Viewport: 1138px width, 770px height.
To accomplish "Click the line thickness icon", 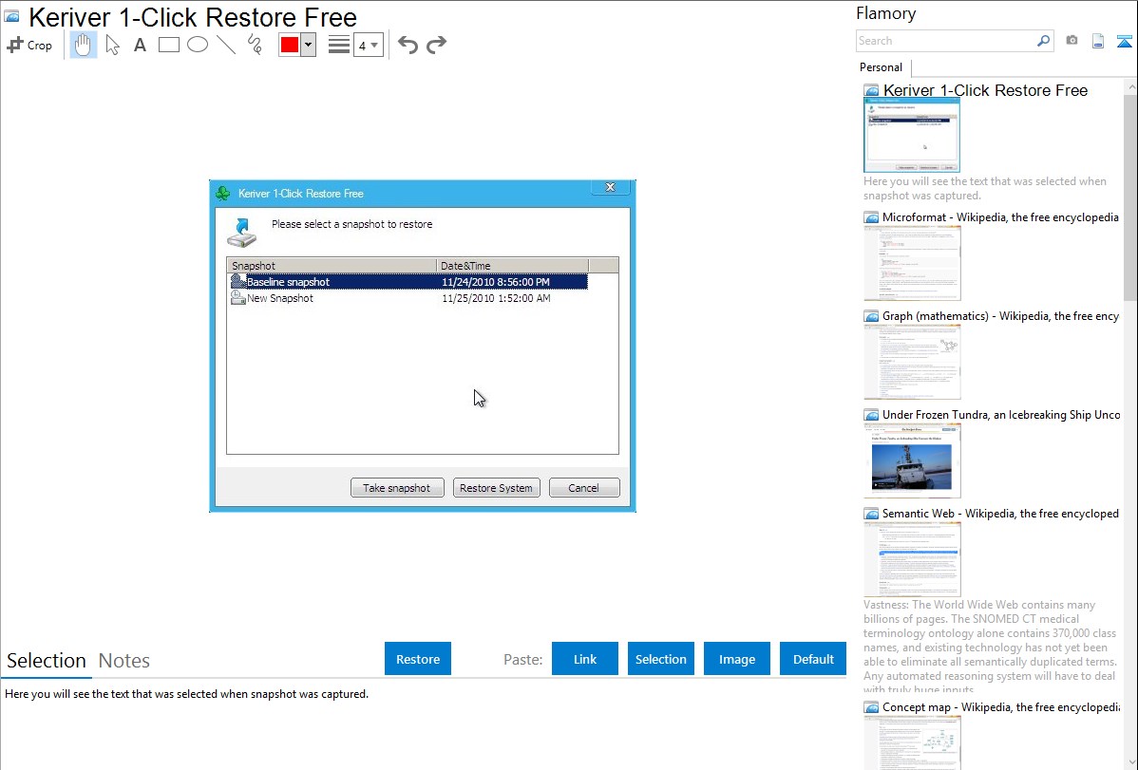I will [x=338, y=45].
